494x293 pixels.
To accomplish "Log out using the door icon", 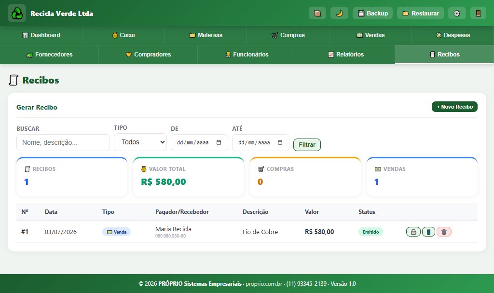I will point(478,13).
